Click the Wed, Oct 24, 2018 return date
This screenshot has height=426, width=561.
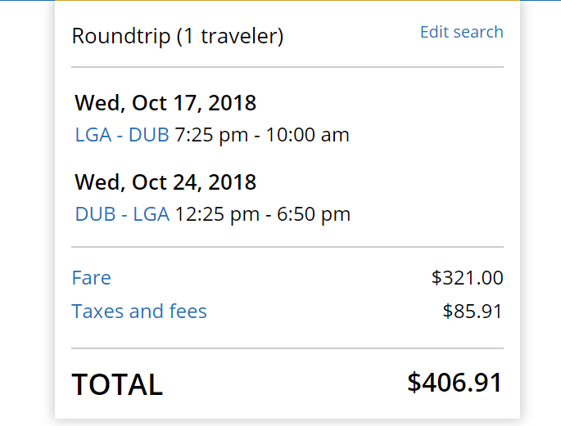[x=165, y=182]
